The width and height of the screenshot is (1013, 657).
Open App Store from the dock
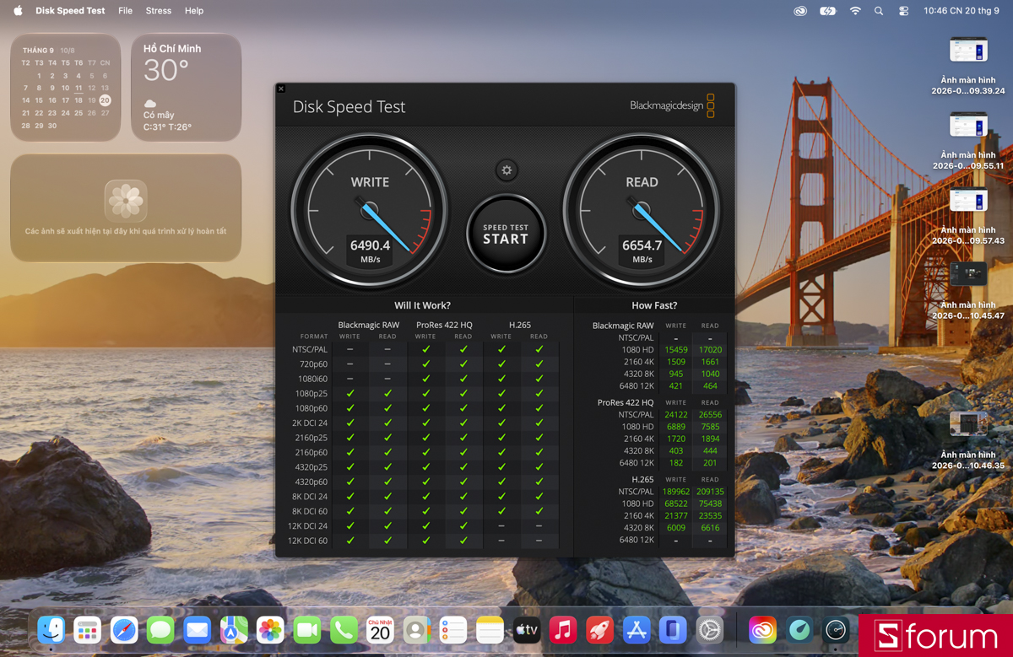click(636, 630)
